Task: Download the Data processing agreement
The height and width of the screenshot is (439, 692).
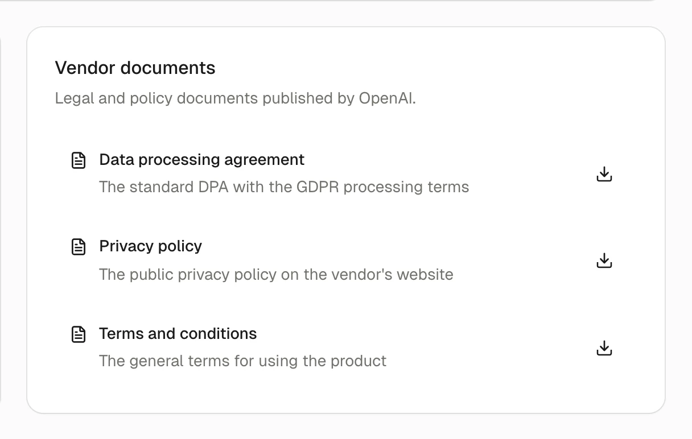Action: point(604,174)
